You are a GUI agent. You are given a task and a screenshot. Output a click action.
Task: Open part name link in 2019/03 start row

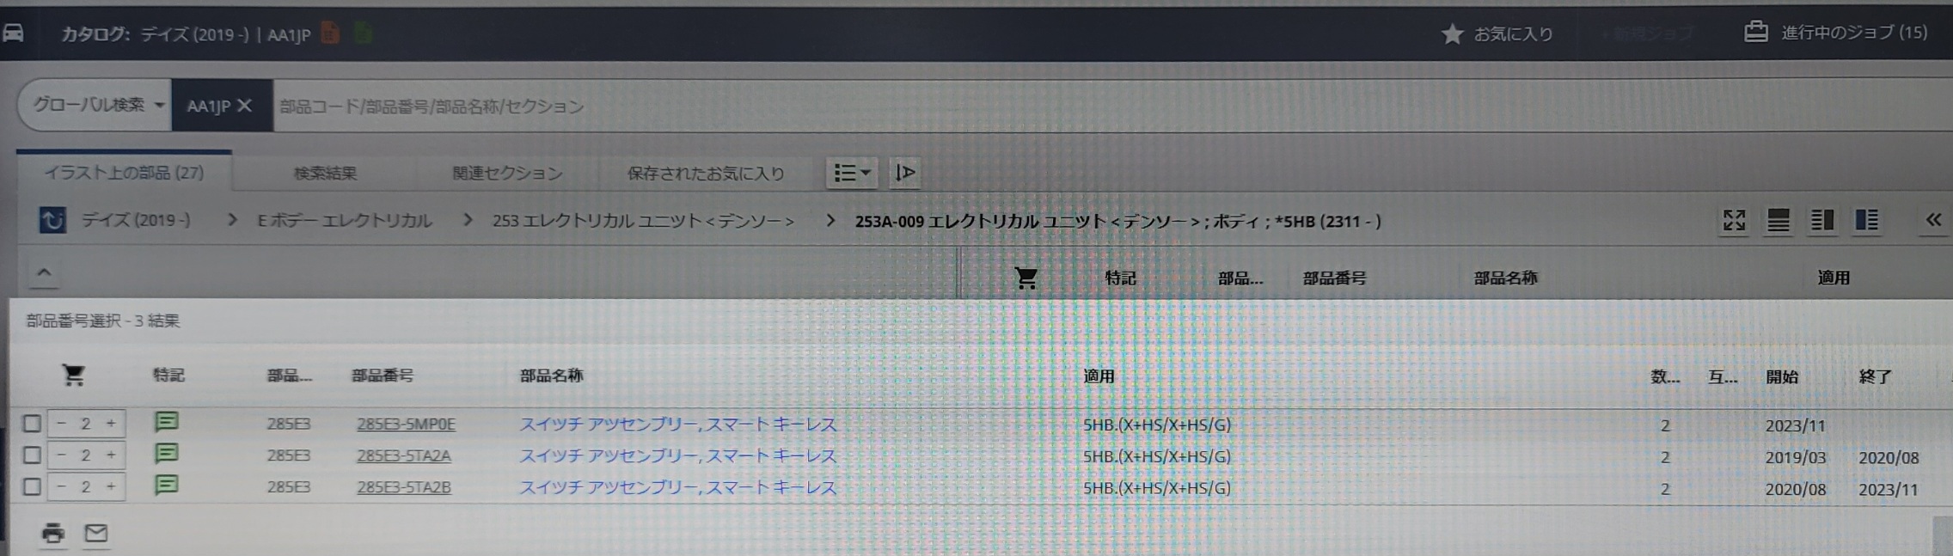[x=677, y=455]
